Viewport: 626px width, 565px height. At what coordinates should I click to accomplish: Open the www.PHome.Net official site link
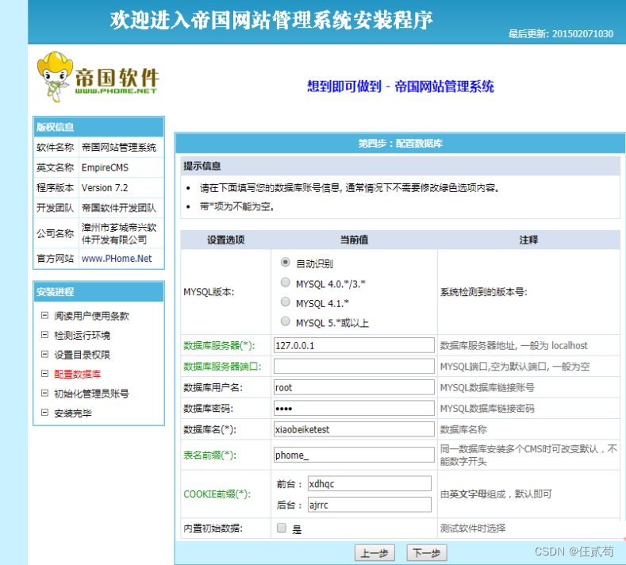(117, 259)
